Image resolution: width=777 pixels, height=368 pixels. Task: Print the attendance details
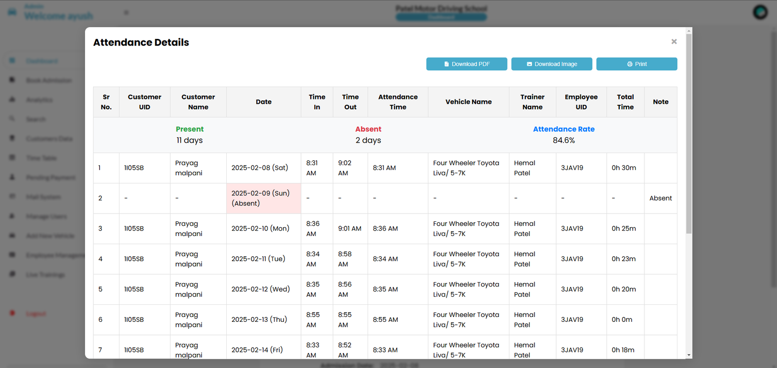pos(636,64)
